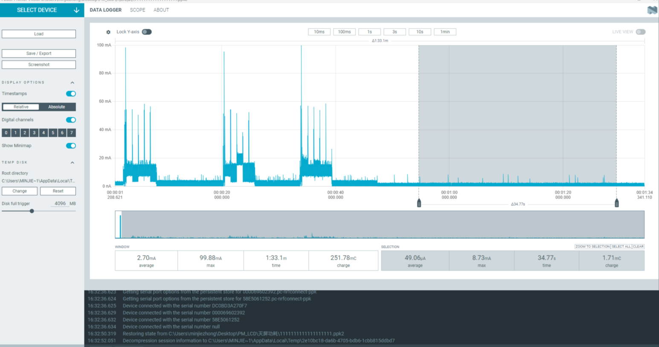659x347 pixels.
Task: Toggle digital channel 0 button
Action: tap(6, 133)
